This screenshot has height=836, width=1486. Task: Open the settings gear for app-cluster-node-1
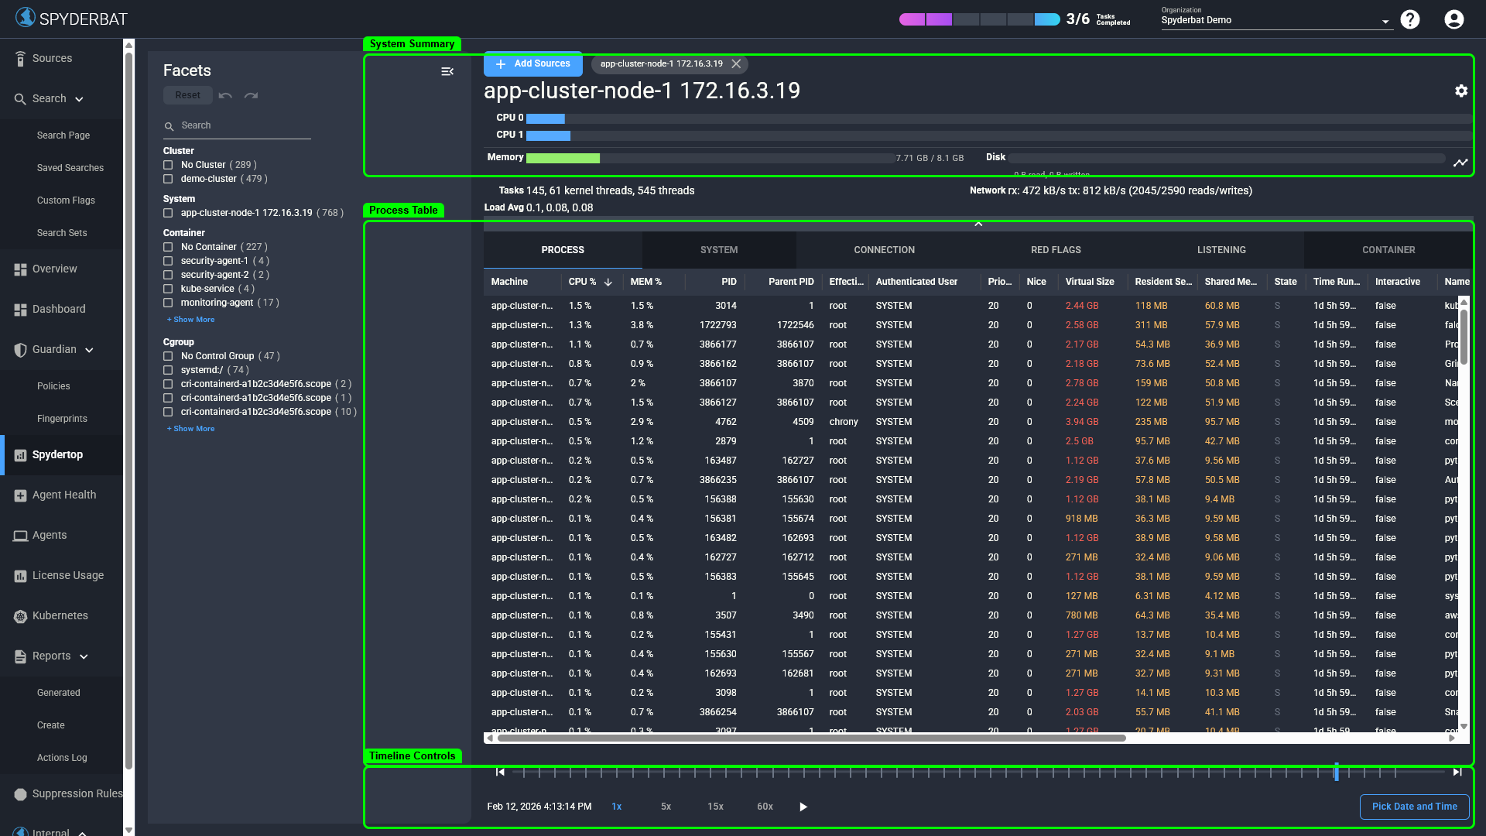click(x=1460, y=91)
